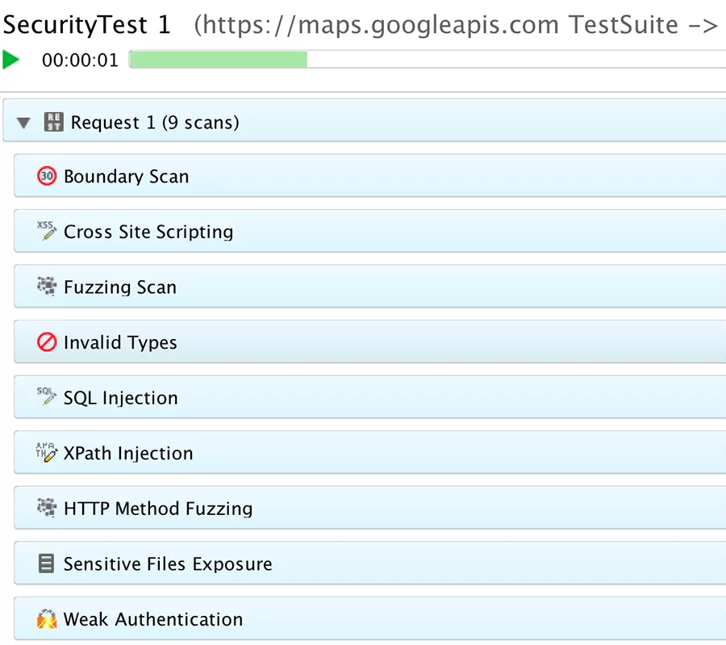The height and width of the screenshot is (645, 726).
Task: Click the SecurityTest 1 title text
Action: (x=86, y=25)
